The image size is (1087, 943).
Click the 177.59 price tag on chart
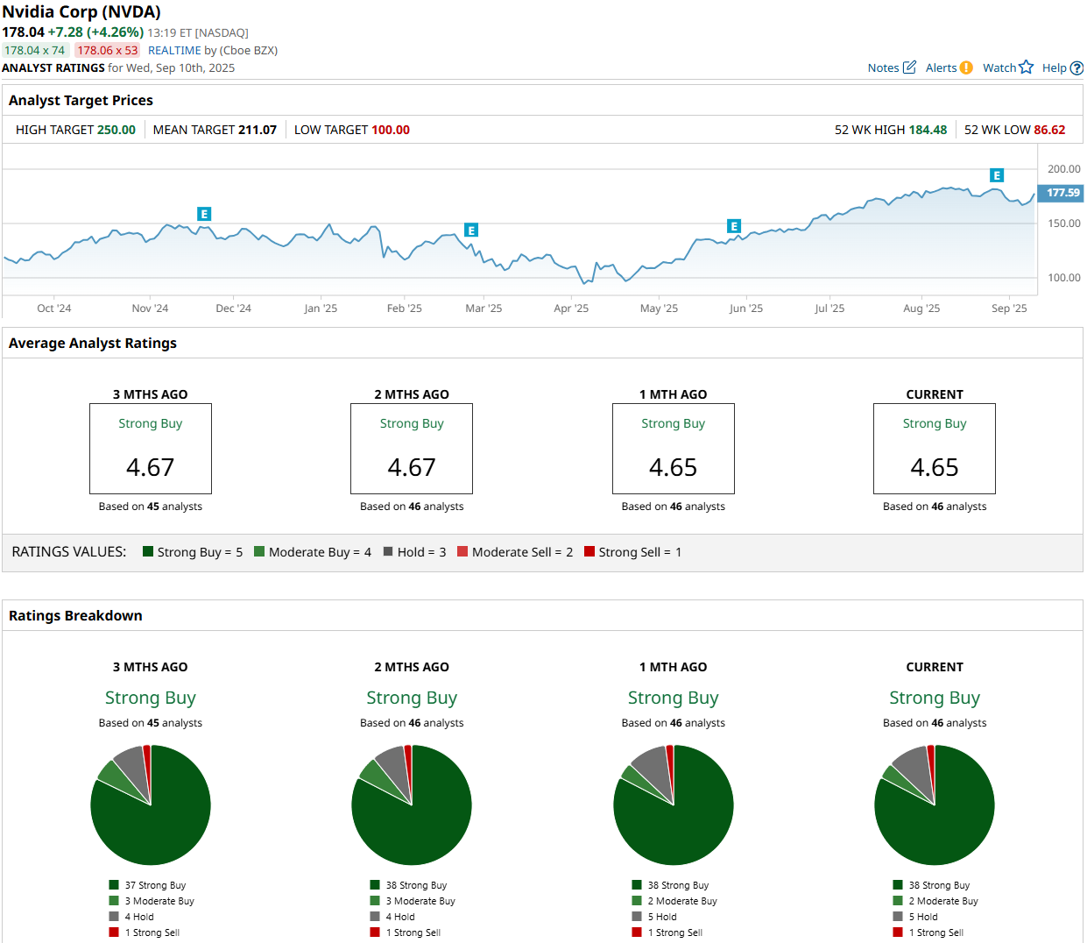[x=1062, y=193]
